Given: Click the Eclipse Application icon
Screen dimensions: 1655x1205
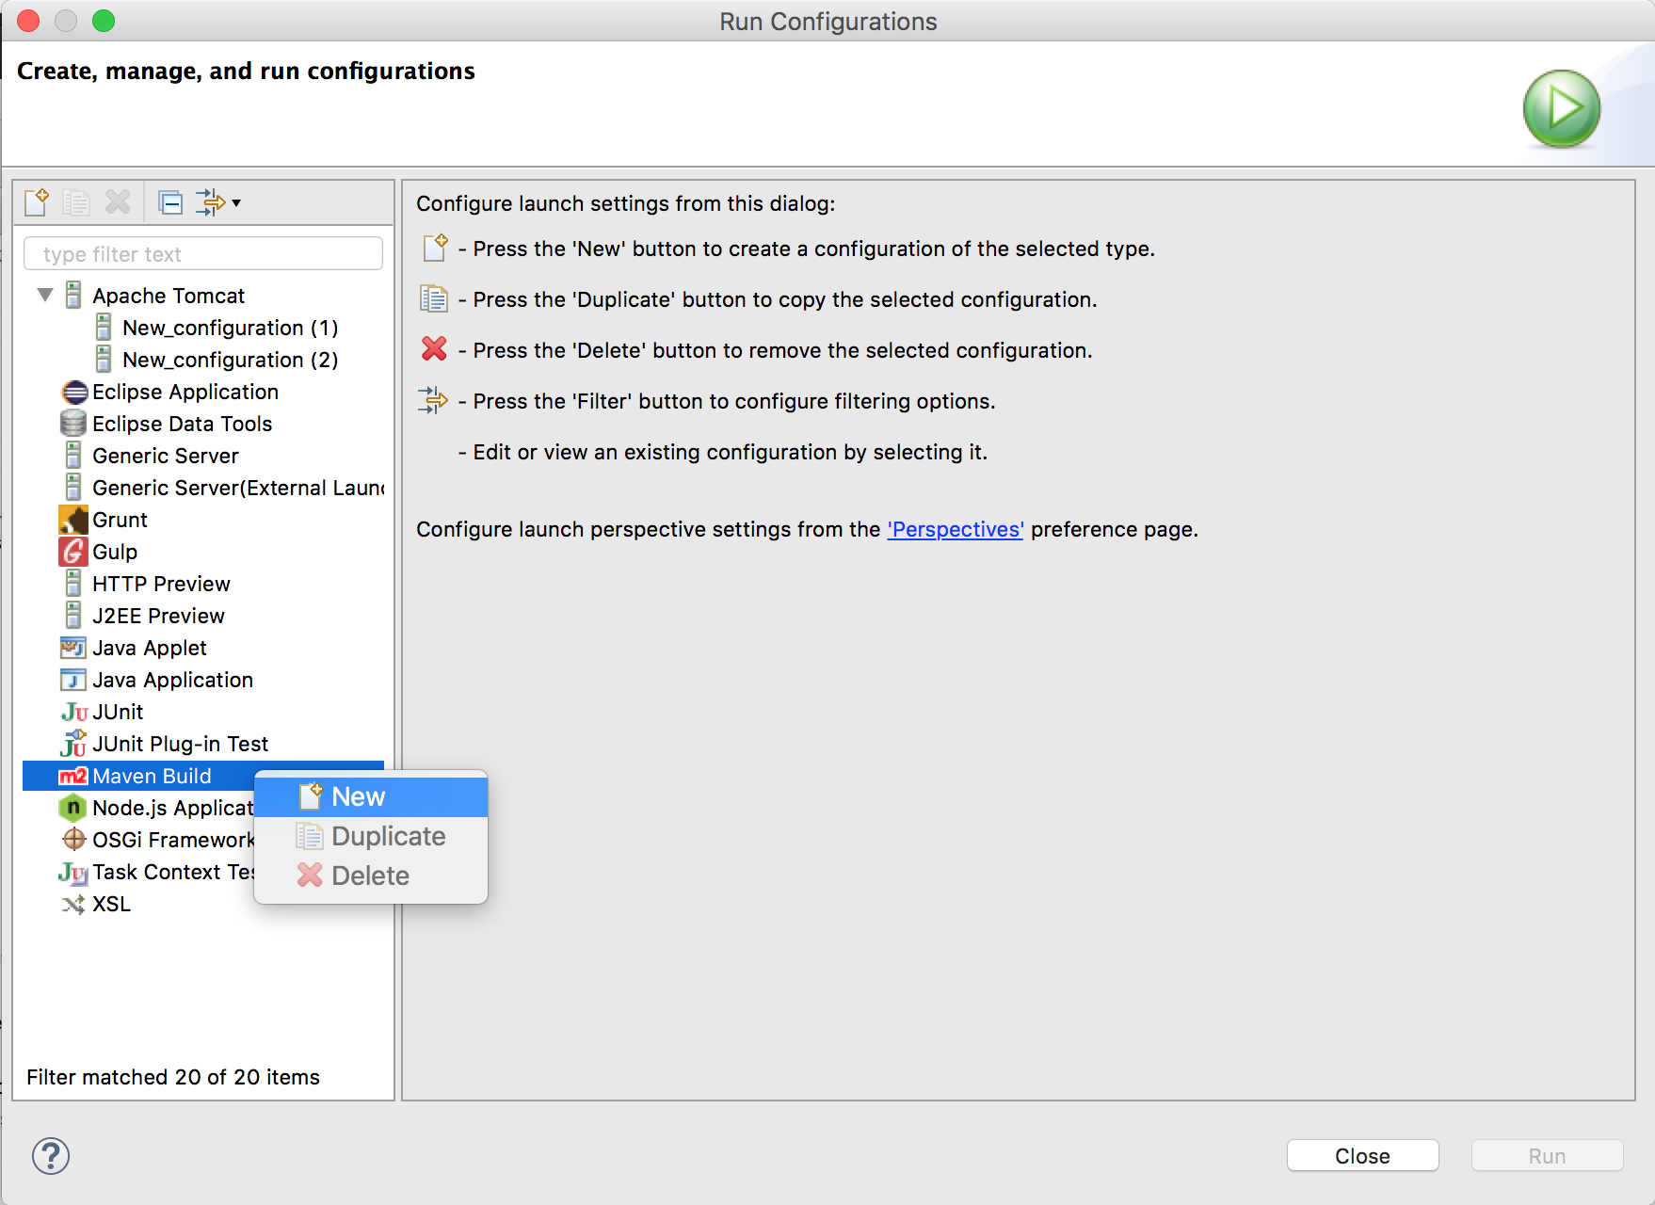Looking at the screenshot, I should coord(73,392).
